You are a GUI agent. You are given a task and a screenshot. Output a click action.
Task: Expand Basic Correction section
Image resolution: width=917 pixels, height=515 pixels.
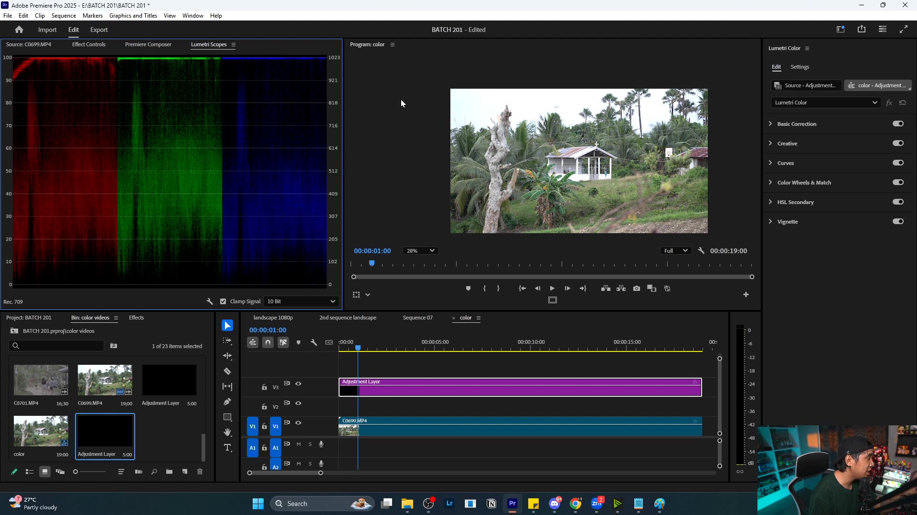[770, 124]
